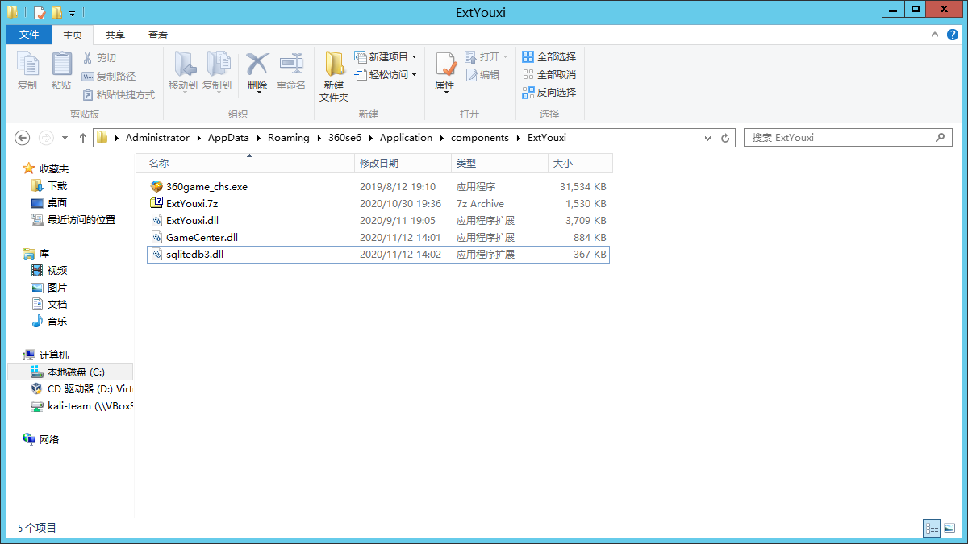Click the Up one level arrow
Viewport: 968px width, 544px height.
(x=82, y=138)
